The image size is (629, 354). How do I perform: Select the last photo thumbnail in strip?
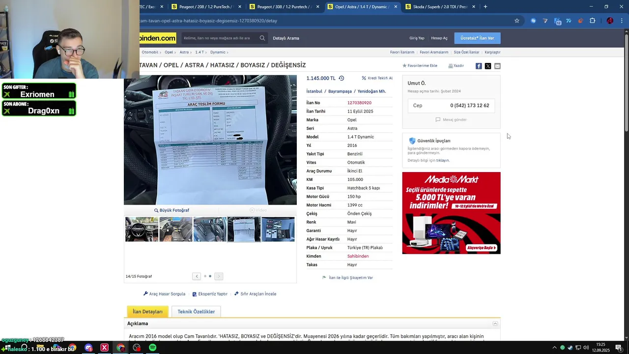pyautogui.click(x=278, y=229)
